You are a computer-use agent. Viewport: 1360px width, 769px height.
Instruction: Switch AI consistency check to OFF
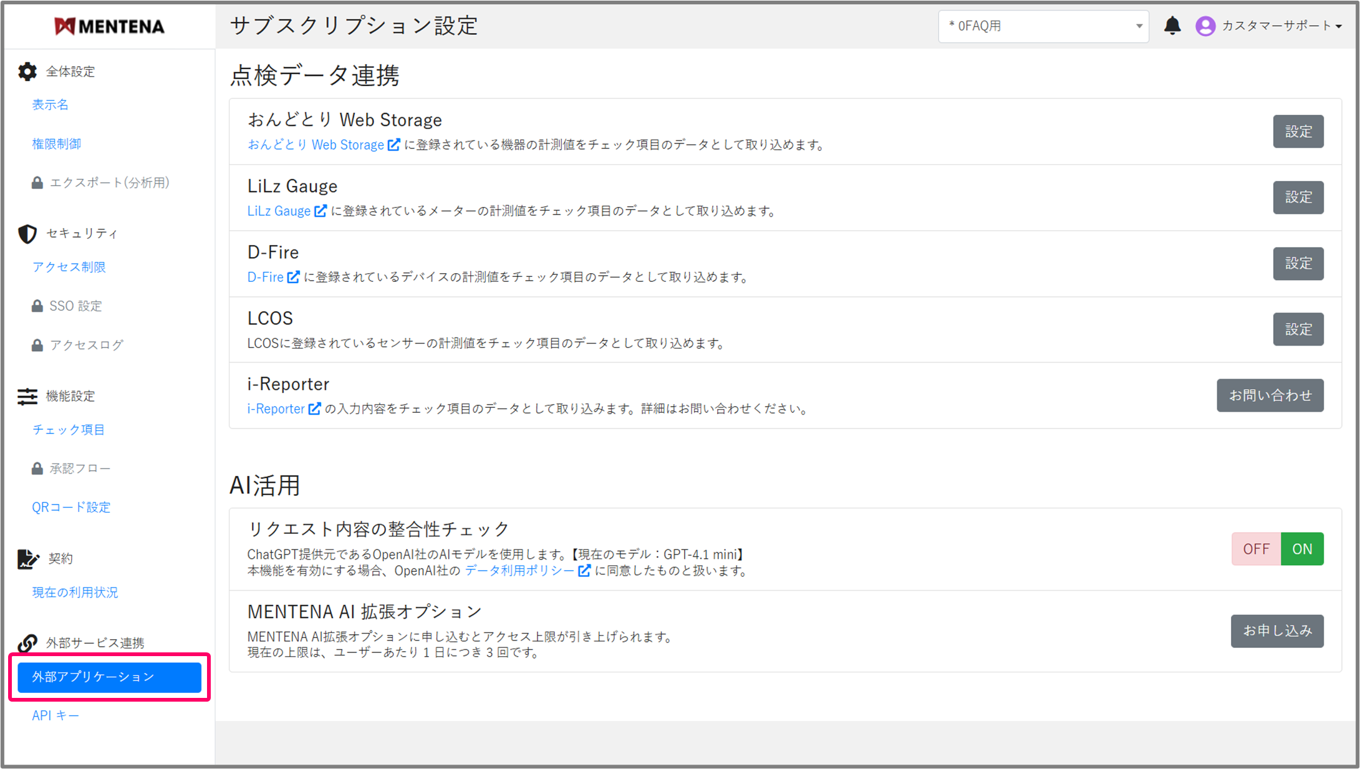1256,549
